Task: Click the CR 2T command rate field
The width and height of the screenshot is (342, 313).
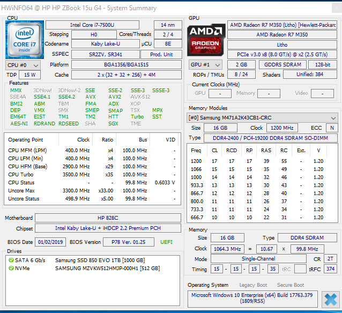Action: pos(330,259)
